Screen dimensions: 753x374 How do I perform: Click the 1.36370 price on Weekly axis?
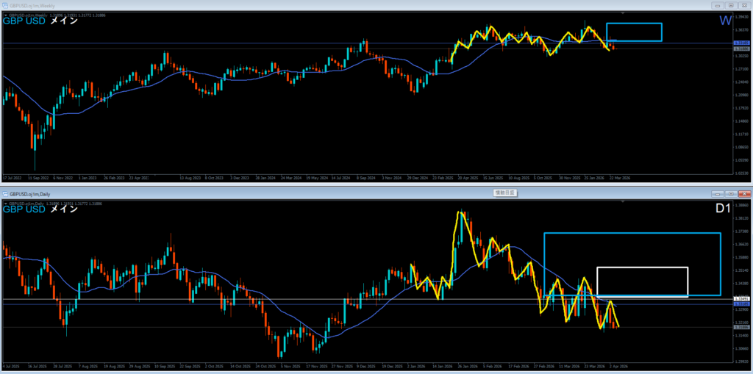click(x=742, y=29)
